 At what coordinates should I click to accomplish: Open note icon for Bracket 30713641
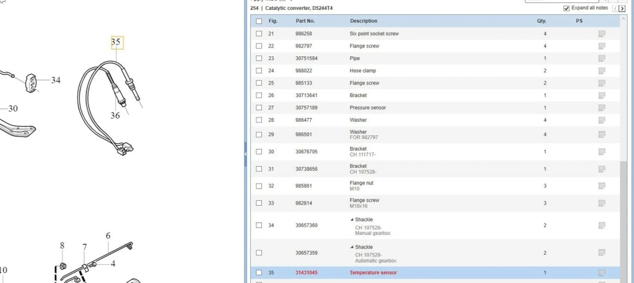[602, 95]
